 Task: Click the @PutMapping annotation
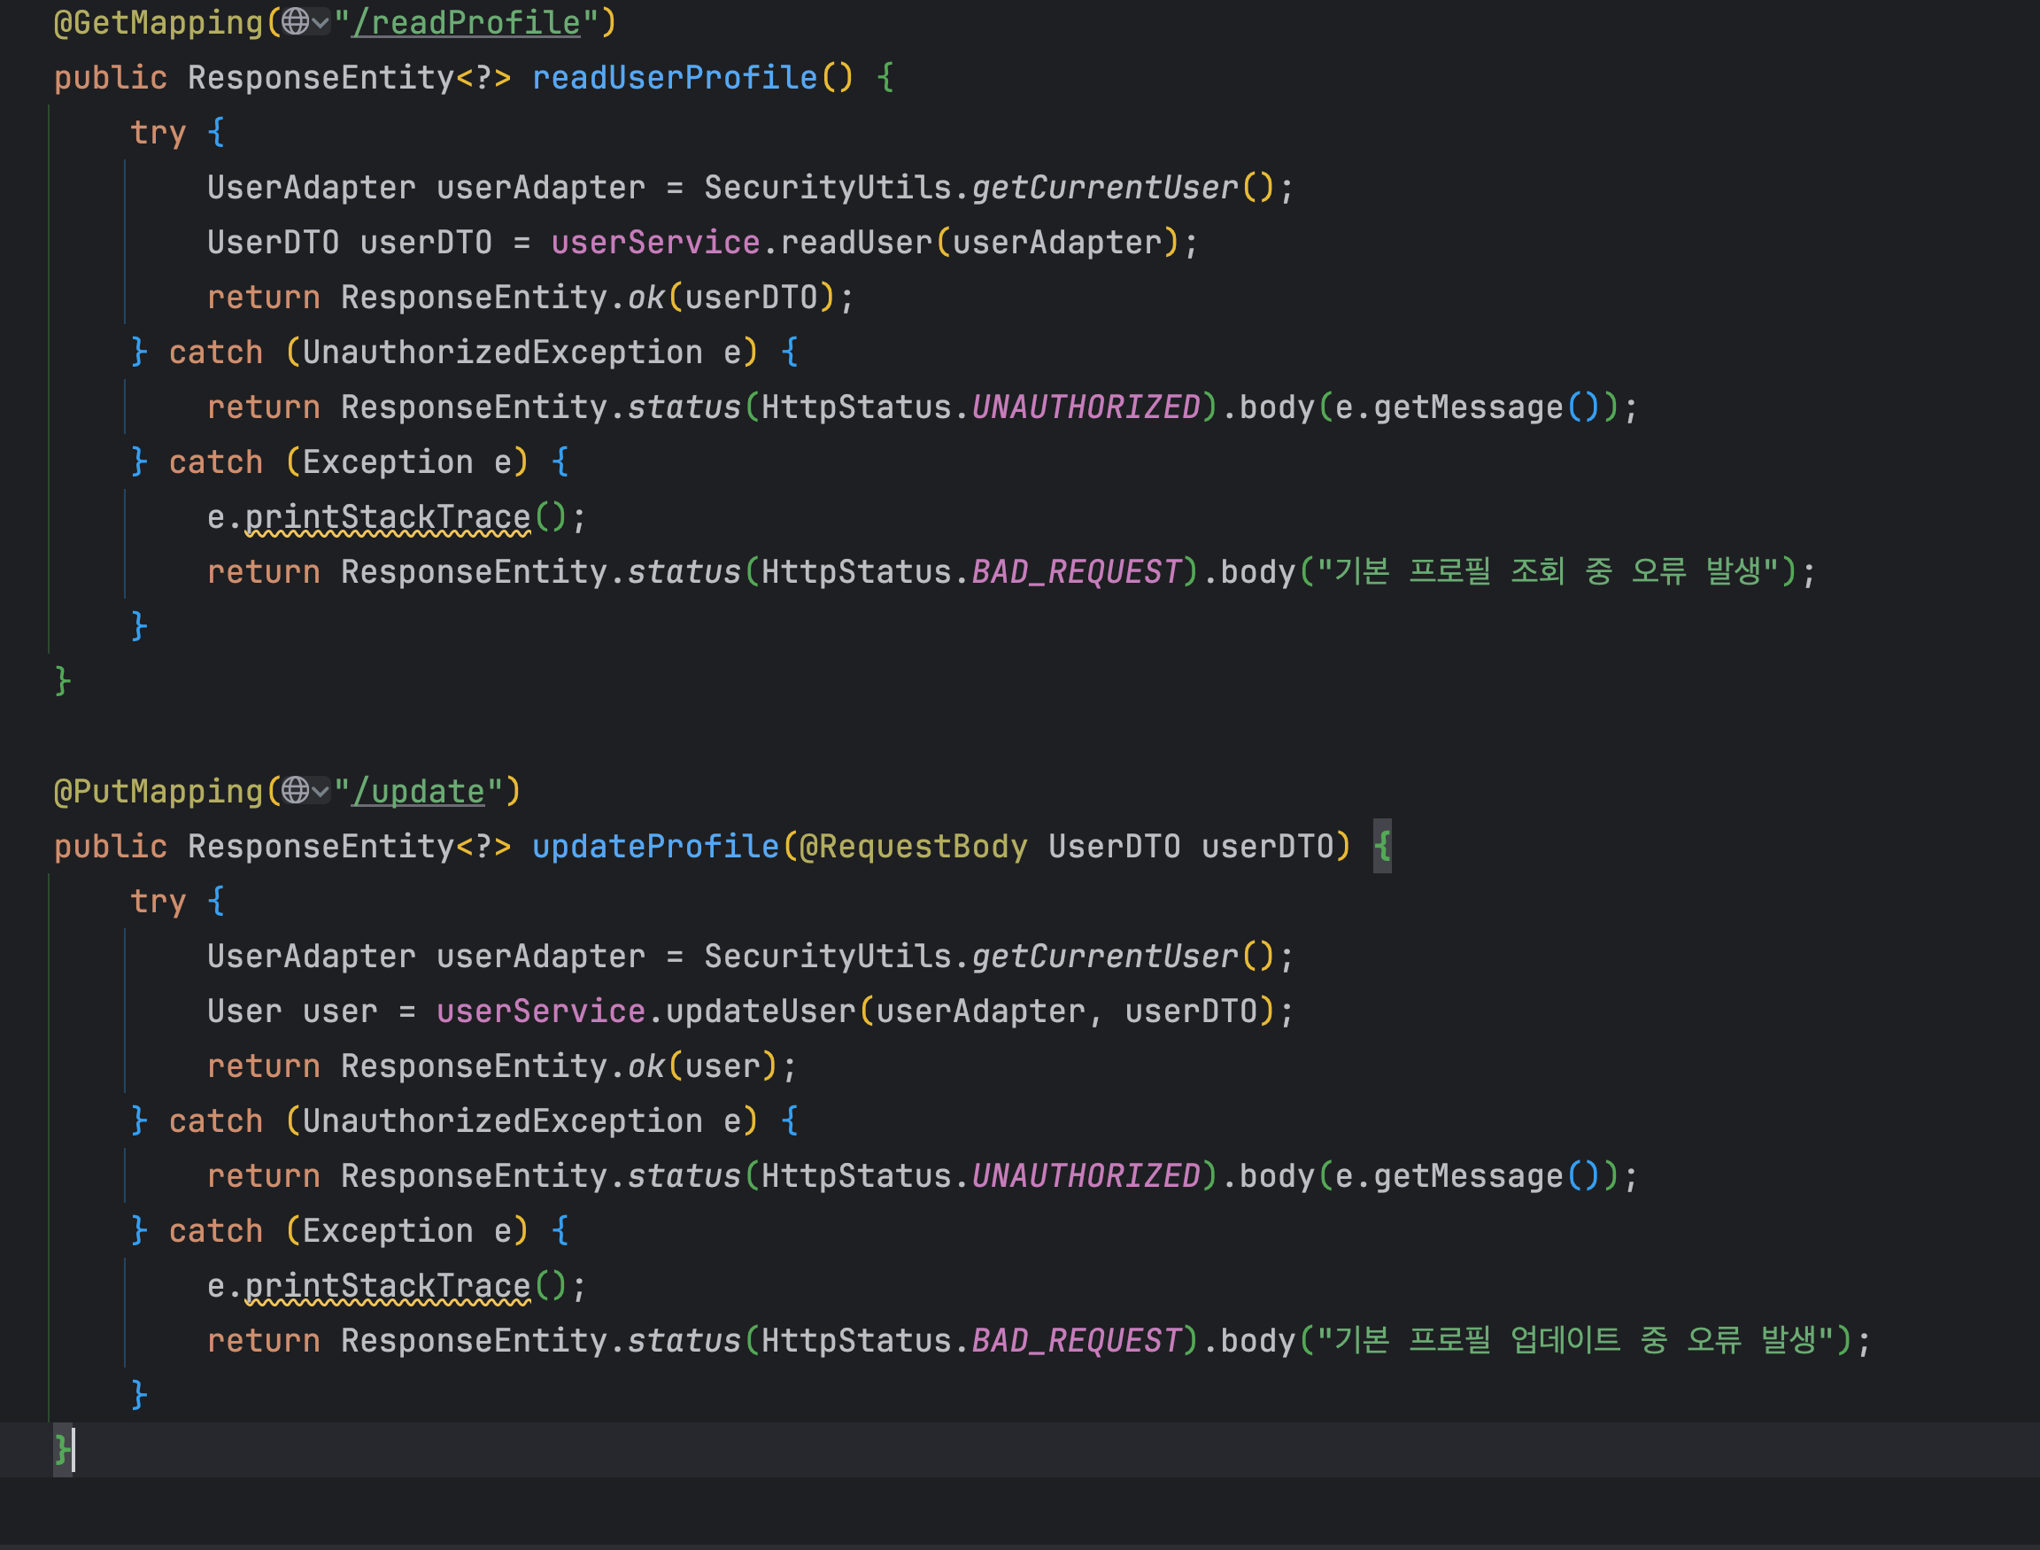click(158, 792)
